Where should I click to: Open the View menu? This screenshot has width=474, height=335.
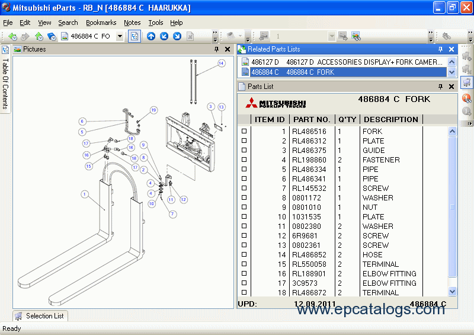point(44,23)
